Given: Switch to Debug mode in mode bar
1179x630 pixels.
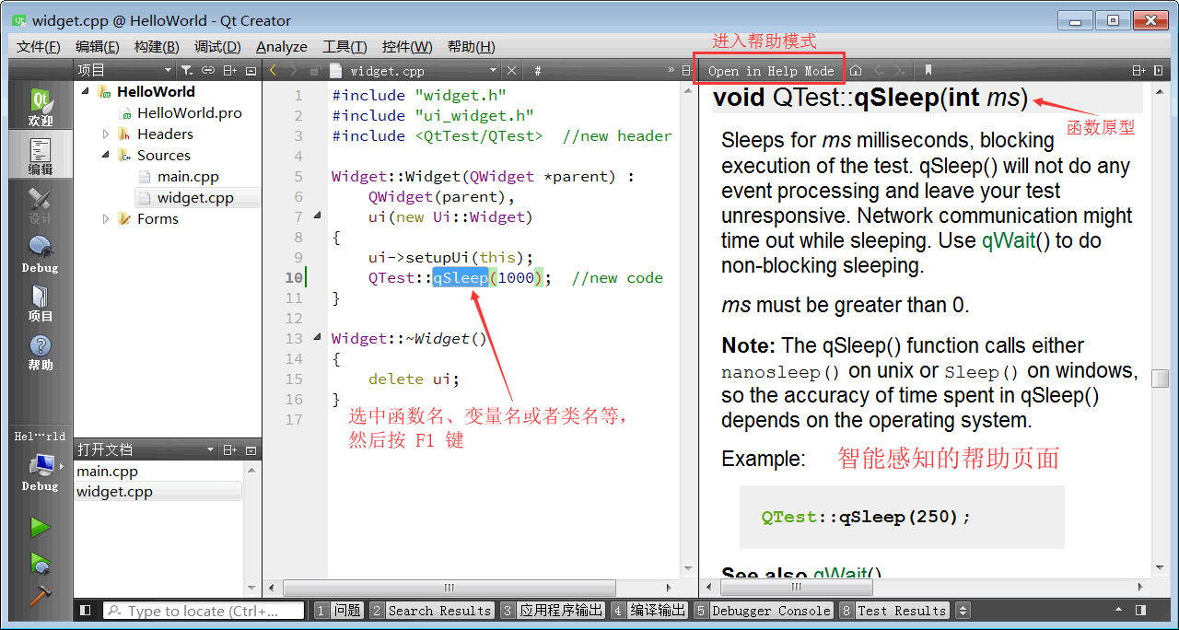Looking at the screenshot, I should [41, 254].
